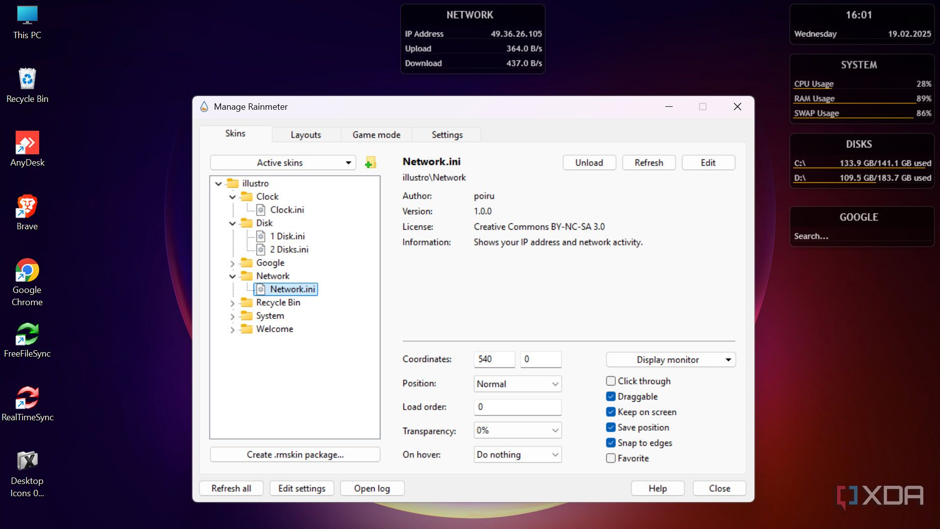Change the Transparency value control

click(517, 430)
